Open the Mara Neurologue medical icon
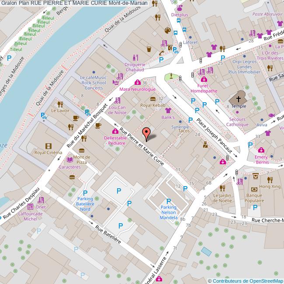The width and height of the screenshot is (284, 284). pos(137,82)
